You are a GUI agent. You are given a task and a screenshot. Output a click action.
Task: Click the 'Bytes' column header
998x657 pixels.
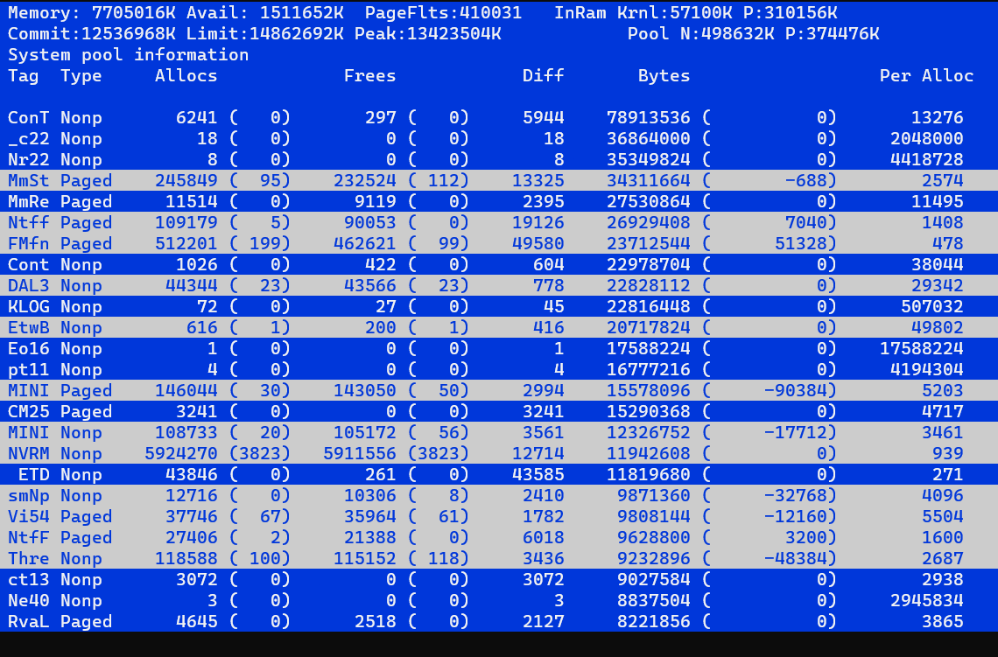(x=664, y=76)
